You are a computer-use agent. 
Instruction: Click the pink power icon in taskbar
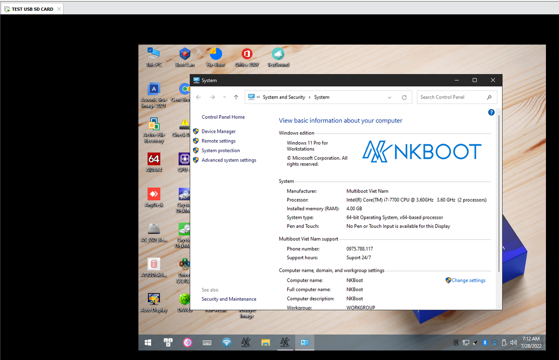coord(188,342)
